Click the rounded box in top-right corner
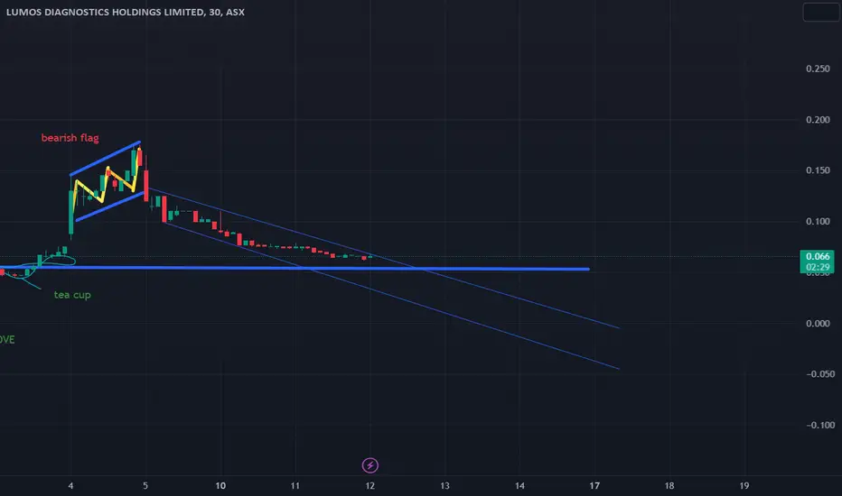The image size is (842, 496). [x=820, y=13]
